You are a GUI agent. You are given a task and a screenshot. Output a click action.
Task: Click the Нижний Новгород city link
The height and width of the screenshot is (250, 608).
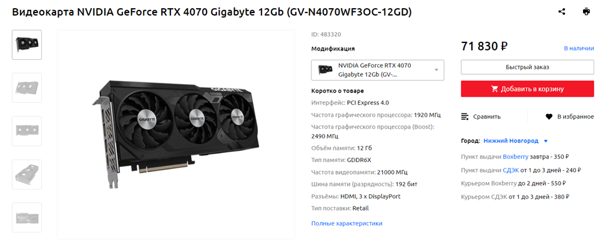click(x=511, y=141)
